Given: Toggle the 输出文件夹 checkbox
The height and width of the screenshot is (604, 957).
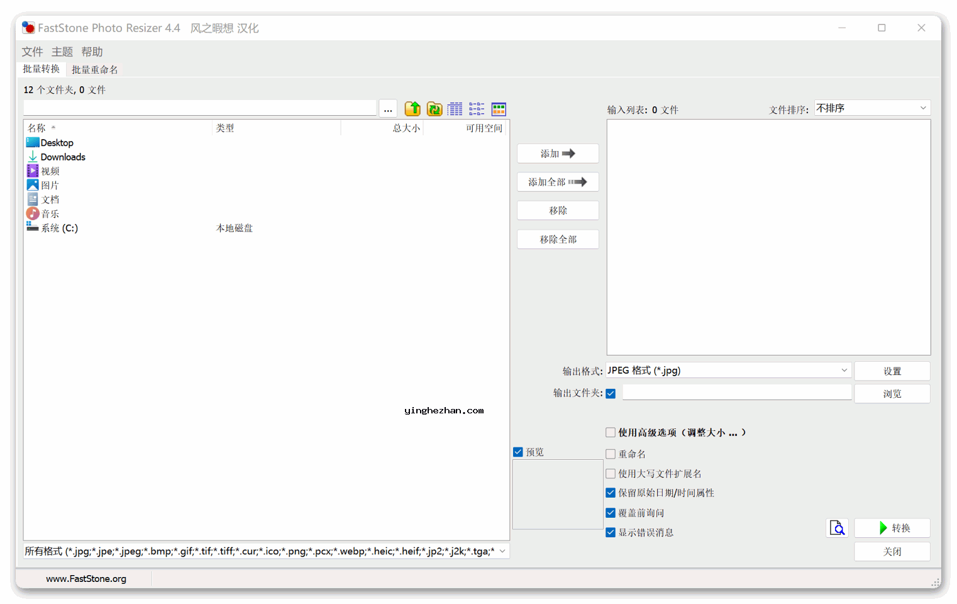Looking at the screenshot, I should [611, 393].
